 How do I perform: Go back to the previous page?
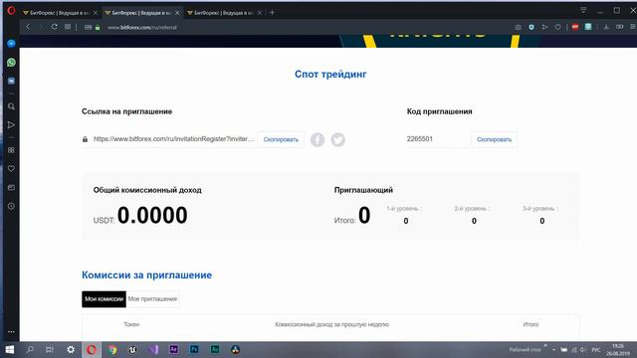(x=28, y=27)
